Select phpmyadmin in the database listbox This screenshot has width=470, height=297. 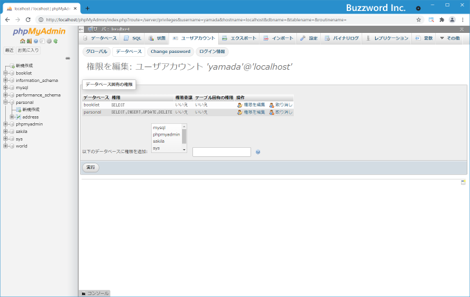pyautogui.click(x=166, y=134)
